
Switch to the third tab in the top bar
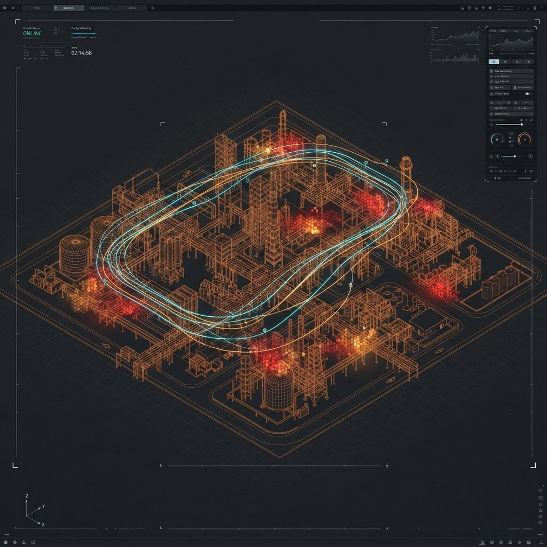(x=100, y=7)
